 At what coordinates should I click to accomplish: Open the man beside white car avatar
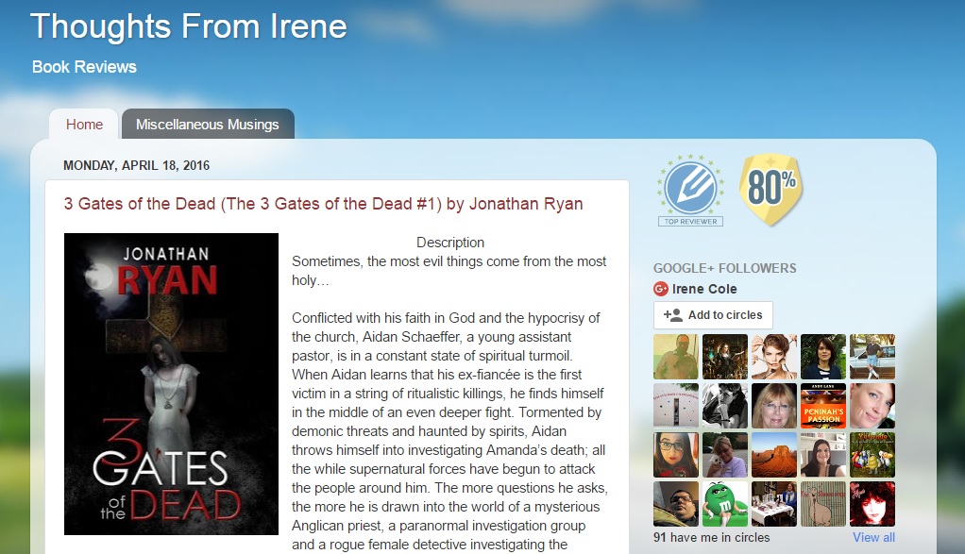[872, 357]
